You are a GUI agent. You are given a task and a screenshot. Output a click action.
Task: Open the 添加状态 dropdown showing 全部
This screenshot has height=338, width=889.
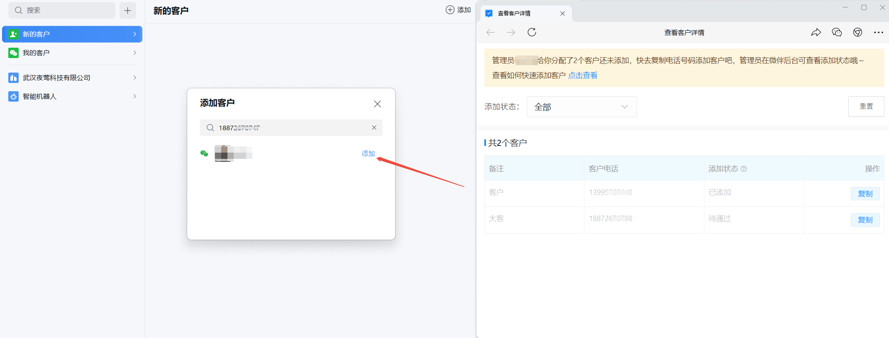[581, 107]
